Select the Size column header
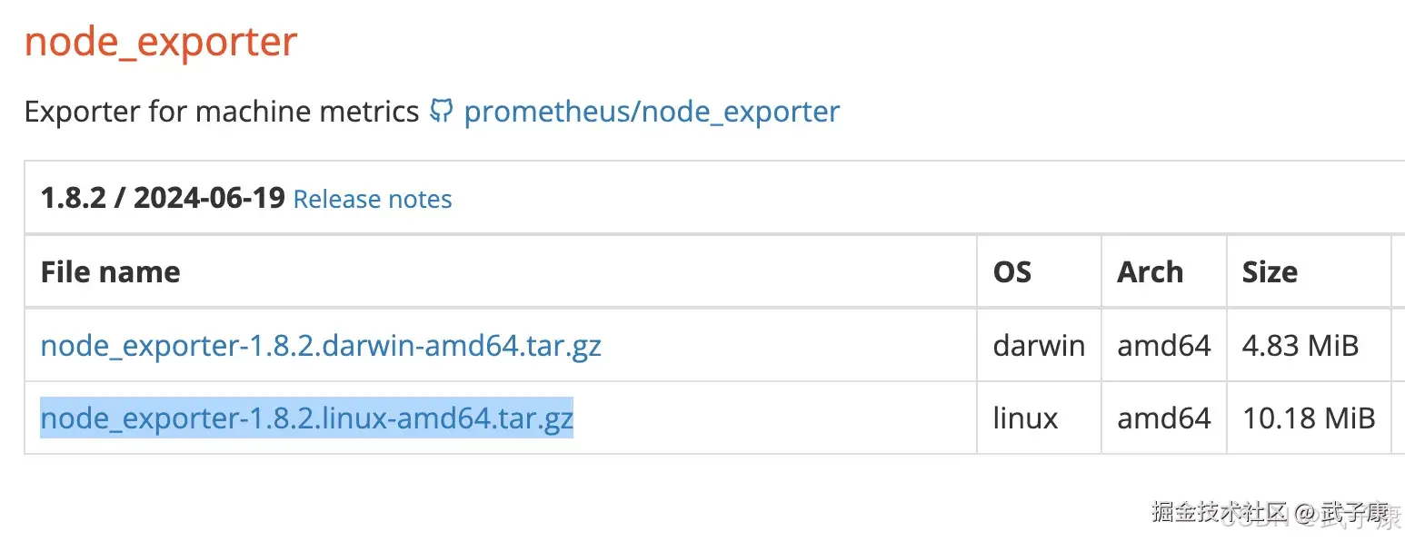 (1270, 271)
